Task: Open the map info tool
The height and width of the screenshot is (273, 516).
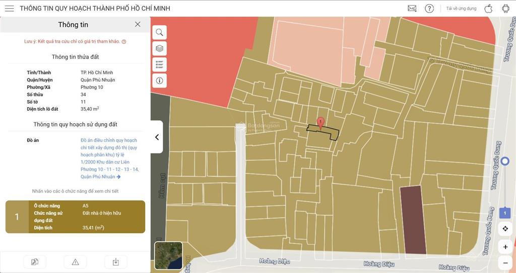Action: (160, 80)
